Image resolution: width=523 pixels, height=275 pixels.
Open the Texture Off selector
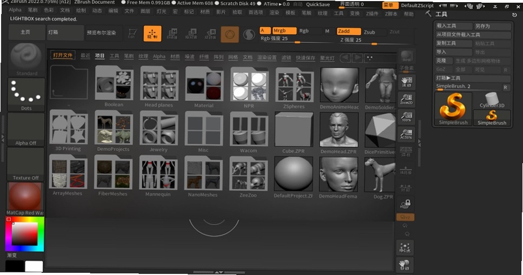pyautogui.click(x=25, y=164)
